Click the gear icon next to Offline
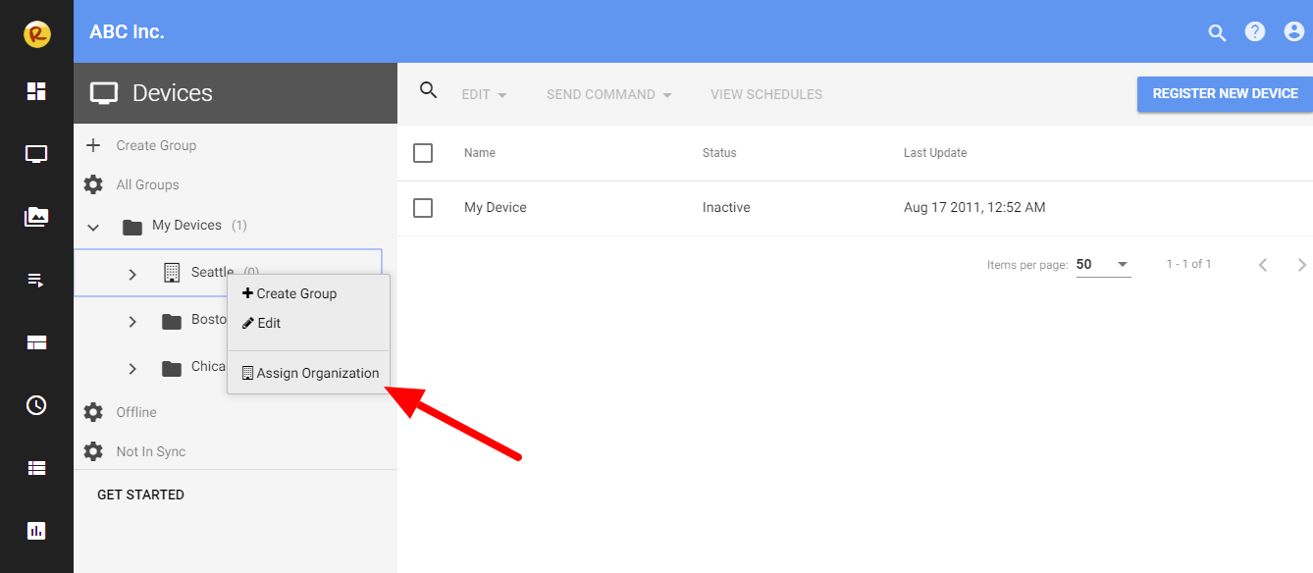This screenshot has height=573, width=1313. pos(93,412)
